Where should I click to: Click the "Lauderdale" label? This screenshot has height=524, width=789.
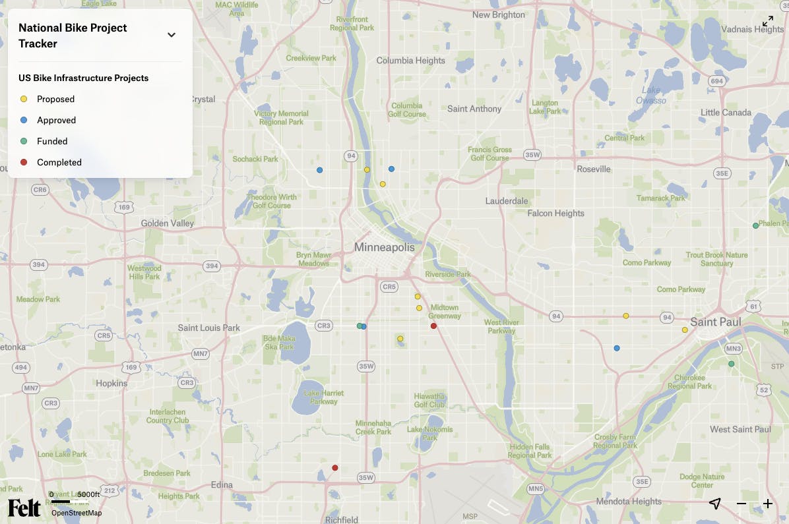(507, 201)
